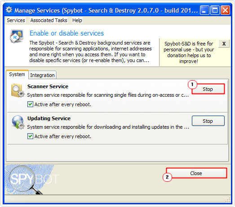This screenshot has height=207, width=235.
Task: Click the Scanner Service folder icon
Action: 18,90
